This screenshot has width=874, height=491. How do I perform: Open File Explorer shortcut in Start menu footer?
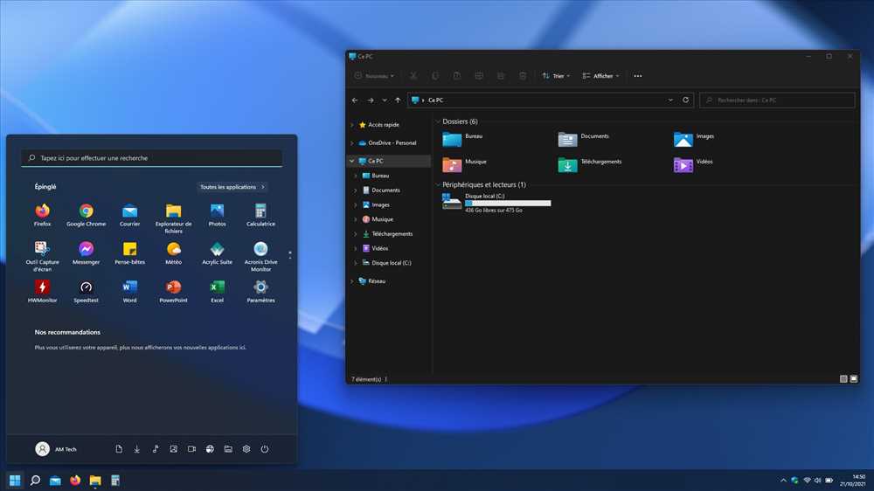(x=228, y=449)
